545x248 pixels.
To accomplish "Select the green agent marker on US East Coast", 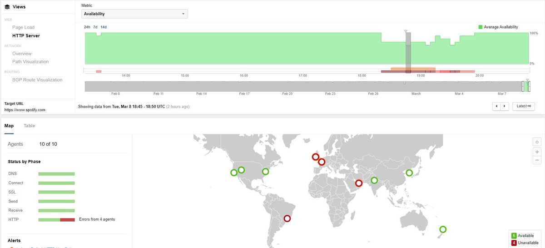I will coord(266,172).
